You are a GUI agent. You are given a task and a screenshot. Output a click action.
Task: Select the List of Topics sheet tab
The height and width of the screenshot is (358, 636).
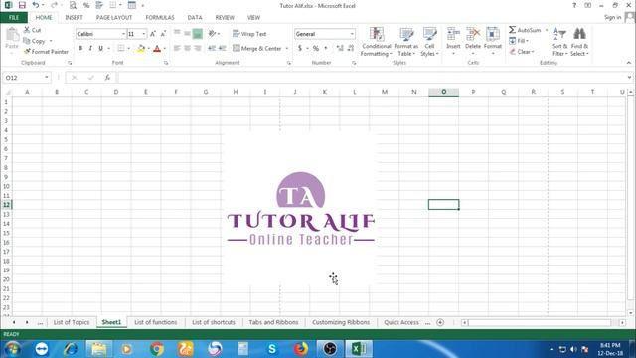pos(72,322)
